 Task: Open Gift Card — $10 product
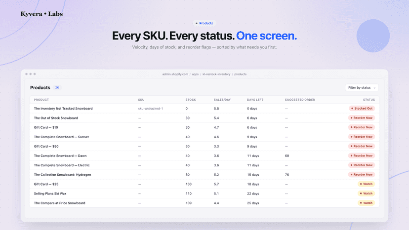coord(46,127)
